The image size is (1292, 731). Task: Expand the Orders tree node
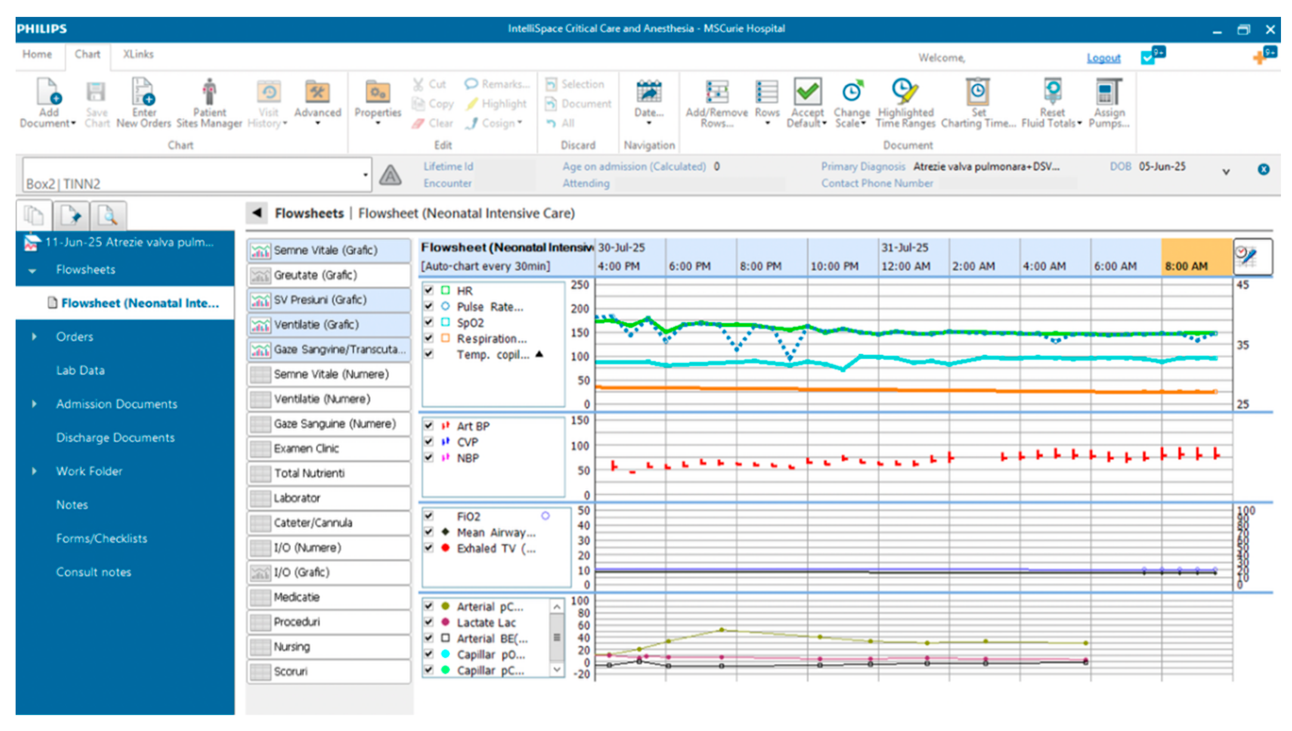coord(34,336)
